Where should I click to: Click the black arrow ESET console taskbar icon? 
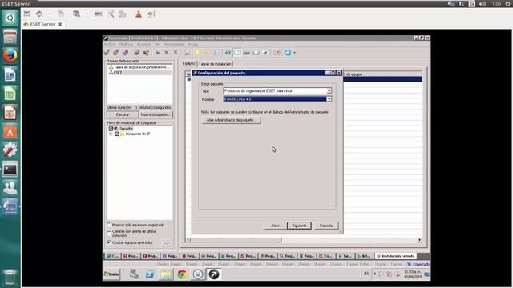coord(214,274)
